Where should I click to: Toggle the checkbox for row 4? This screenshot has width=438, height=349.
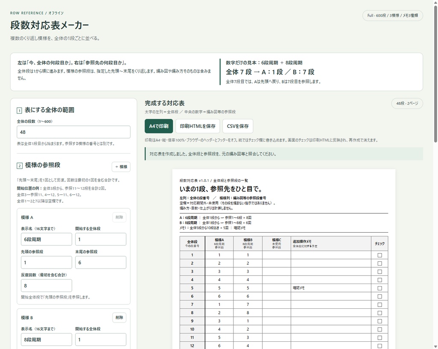[x=380, y=280]
